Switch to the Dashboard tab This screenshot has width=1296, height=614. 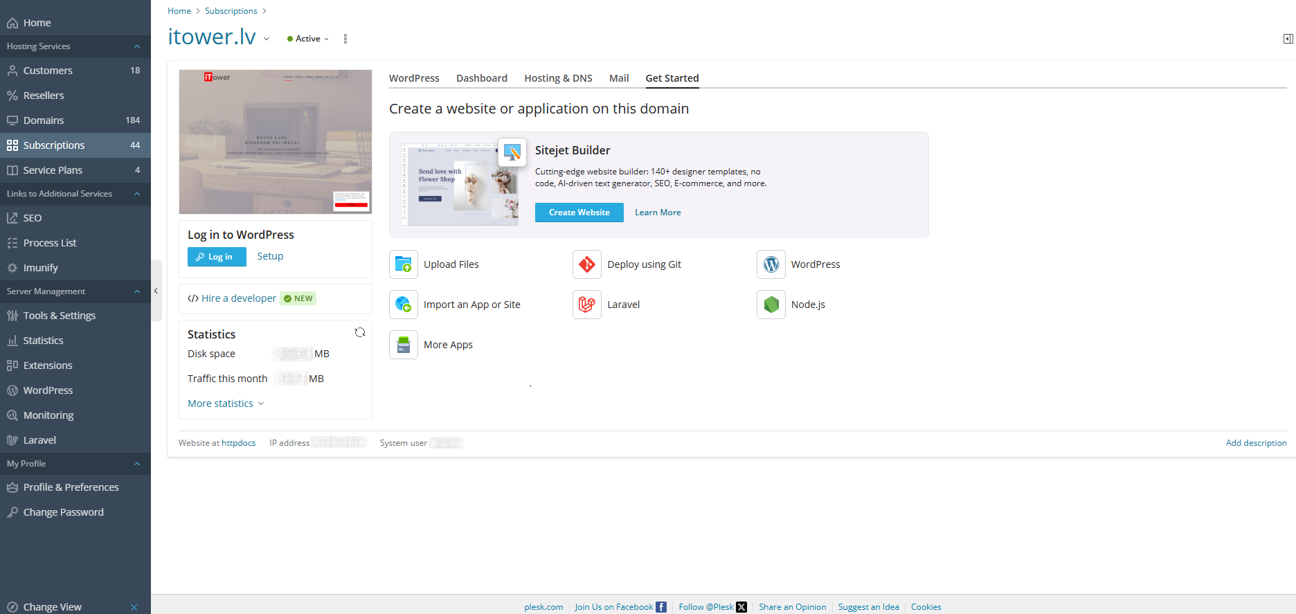point(482,78)
